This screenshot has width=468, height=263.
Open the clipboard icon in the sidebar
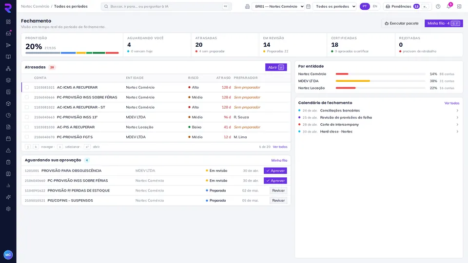tap(8, 162)
